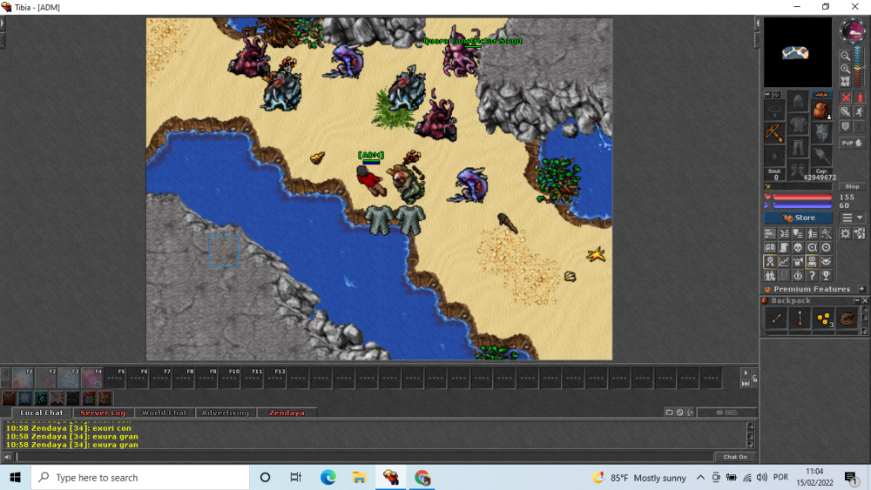The width and height of the screenshot is (871, 490).
Task: Zoom out the minimap
Action: tap(846, 56)
